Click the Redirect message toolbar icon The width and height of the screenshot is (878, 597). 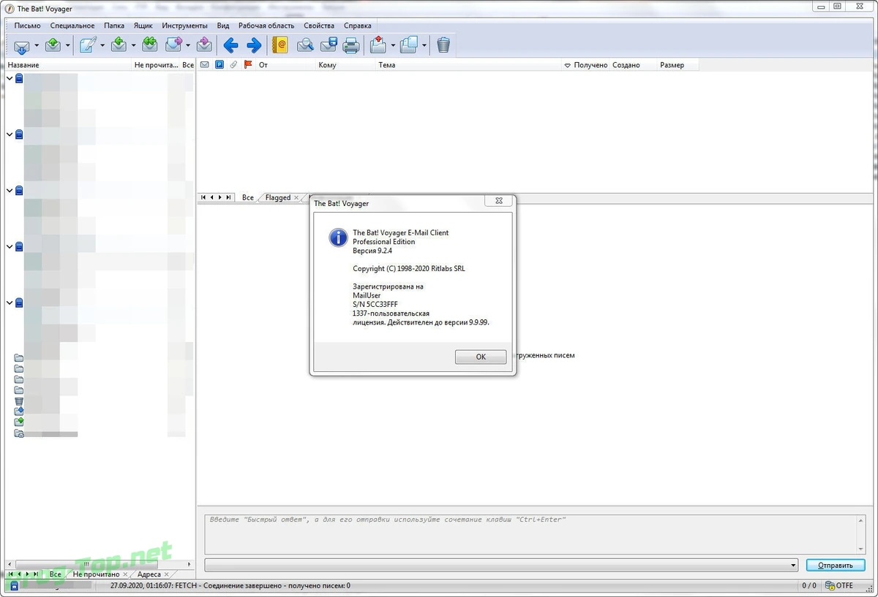(204, 45)
